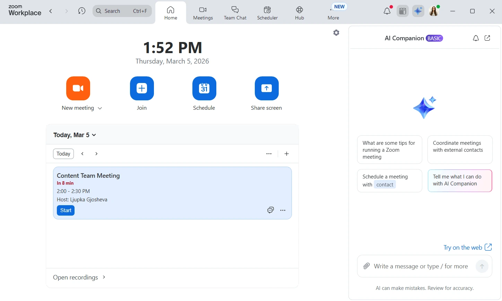Viewport: 502px width, 301px height.
Task: Open notifications from the bell icon
Action: 387,11
